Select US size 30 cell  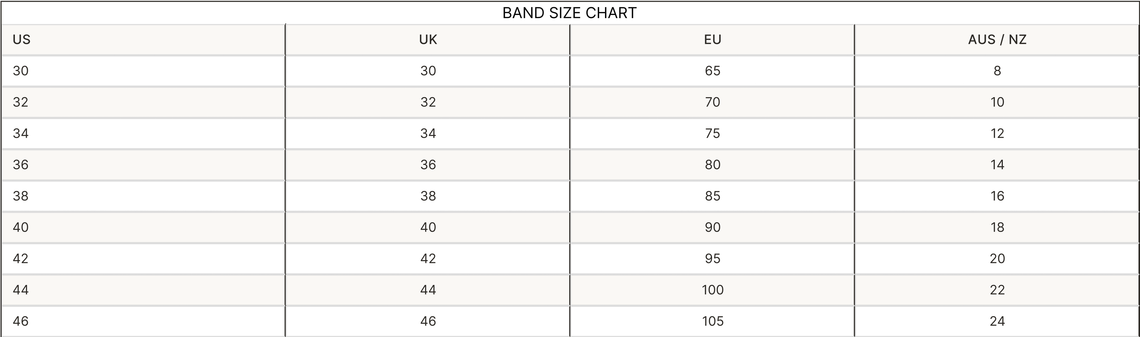click(x=21, y=71)
